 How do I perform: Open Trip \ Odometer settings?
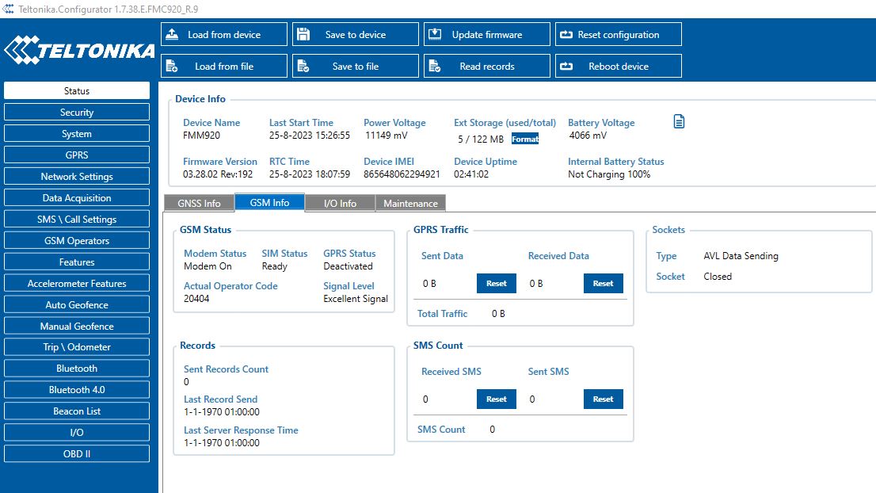coord(77,346)
